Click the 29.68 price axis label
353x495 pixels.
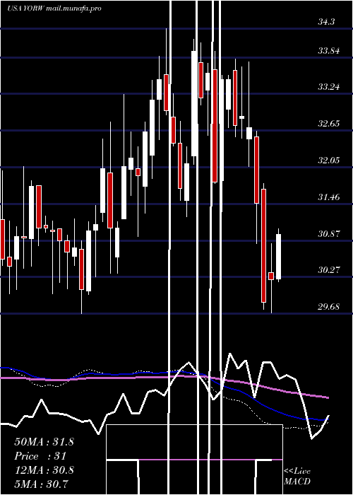(x=329, y=307)
